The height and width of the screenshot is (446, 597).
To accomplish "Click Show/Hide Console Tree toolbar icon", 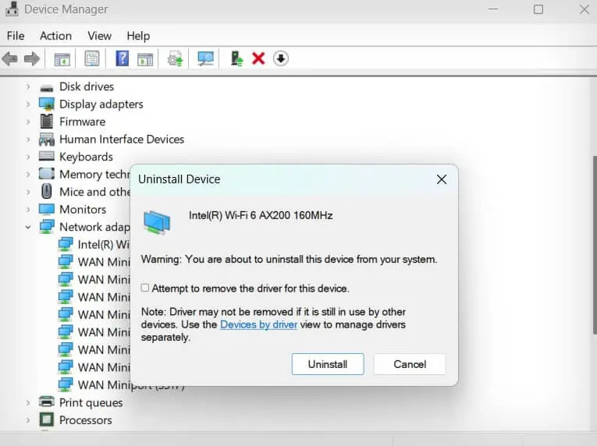I will [62, 59].
